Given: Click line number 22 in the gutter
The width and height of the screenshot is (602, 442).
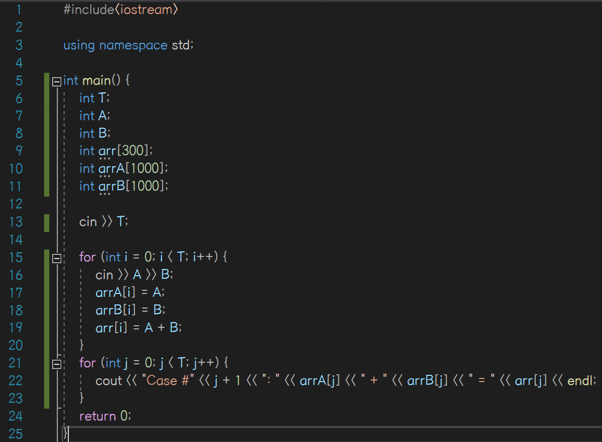Looking at the screenshot, I should (16, 380).
